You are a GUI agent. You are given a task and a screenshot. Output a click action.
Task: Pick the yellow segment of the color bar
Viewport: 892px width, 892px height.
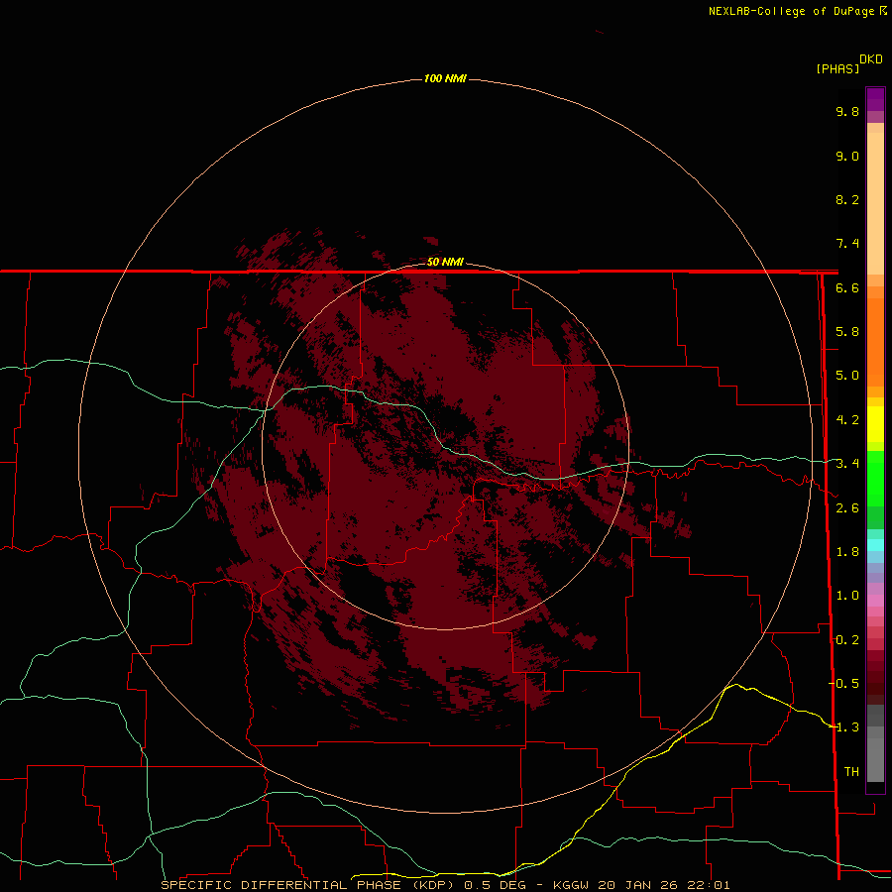(875, 424)
